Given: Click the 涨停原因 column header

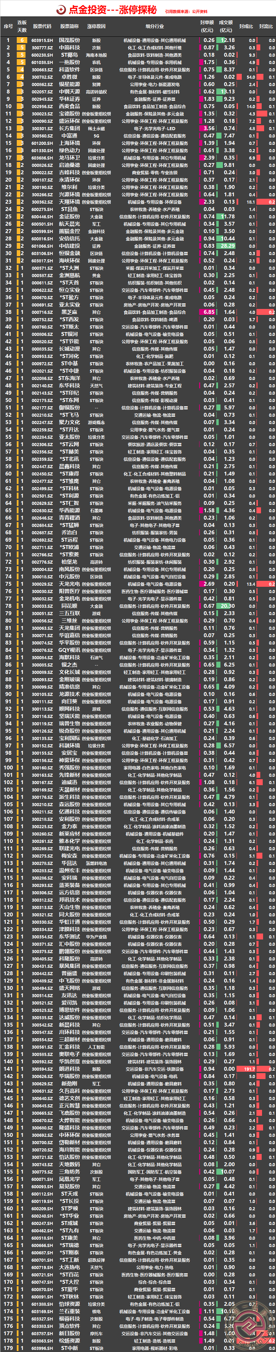Looking at the screenshot, I should 96,26.
